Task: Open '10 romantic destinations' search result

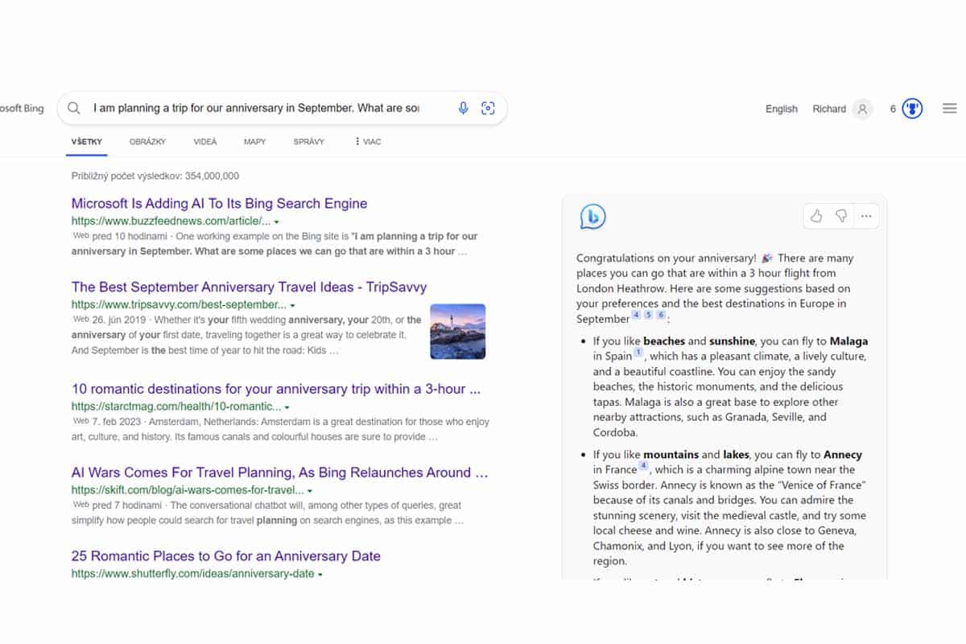Action: 276,389
